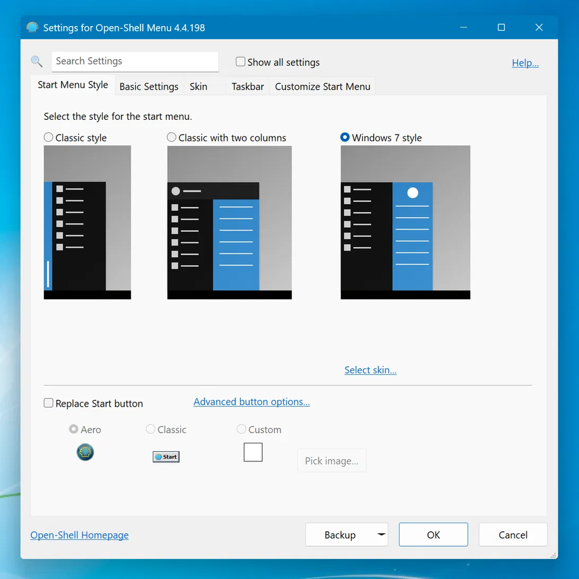Click the Windows 7 style preview thumbnail
The width and height of the screenshot is (579, 579).
405,222
